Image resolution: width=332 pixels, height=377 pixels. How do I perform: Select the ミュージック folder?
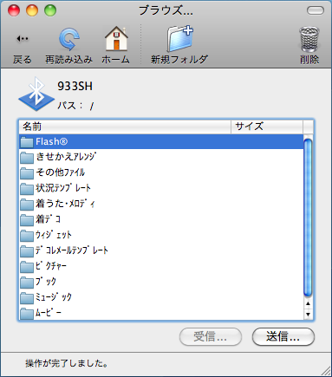pyautogui.click(x=161, y=297)
